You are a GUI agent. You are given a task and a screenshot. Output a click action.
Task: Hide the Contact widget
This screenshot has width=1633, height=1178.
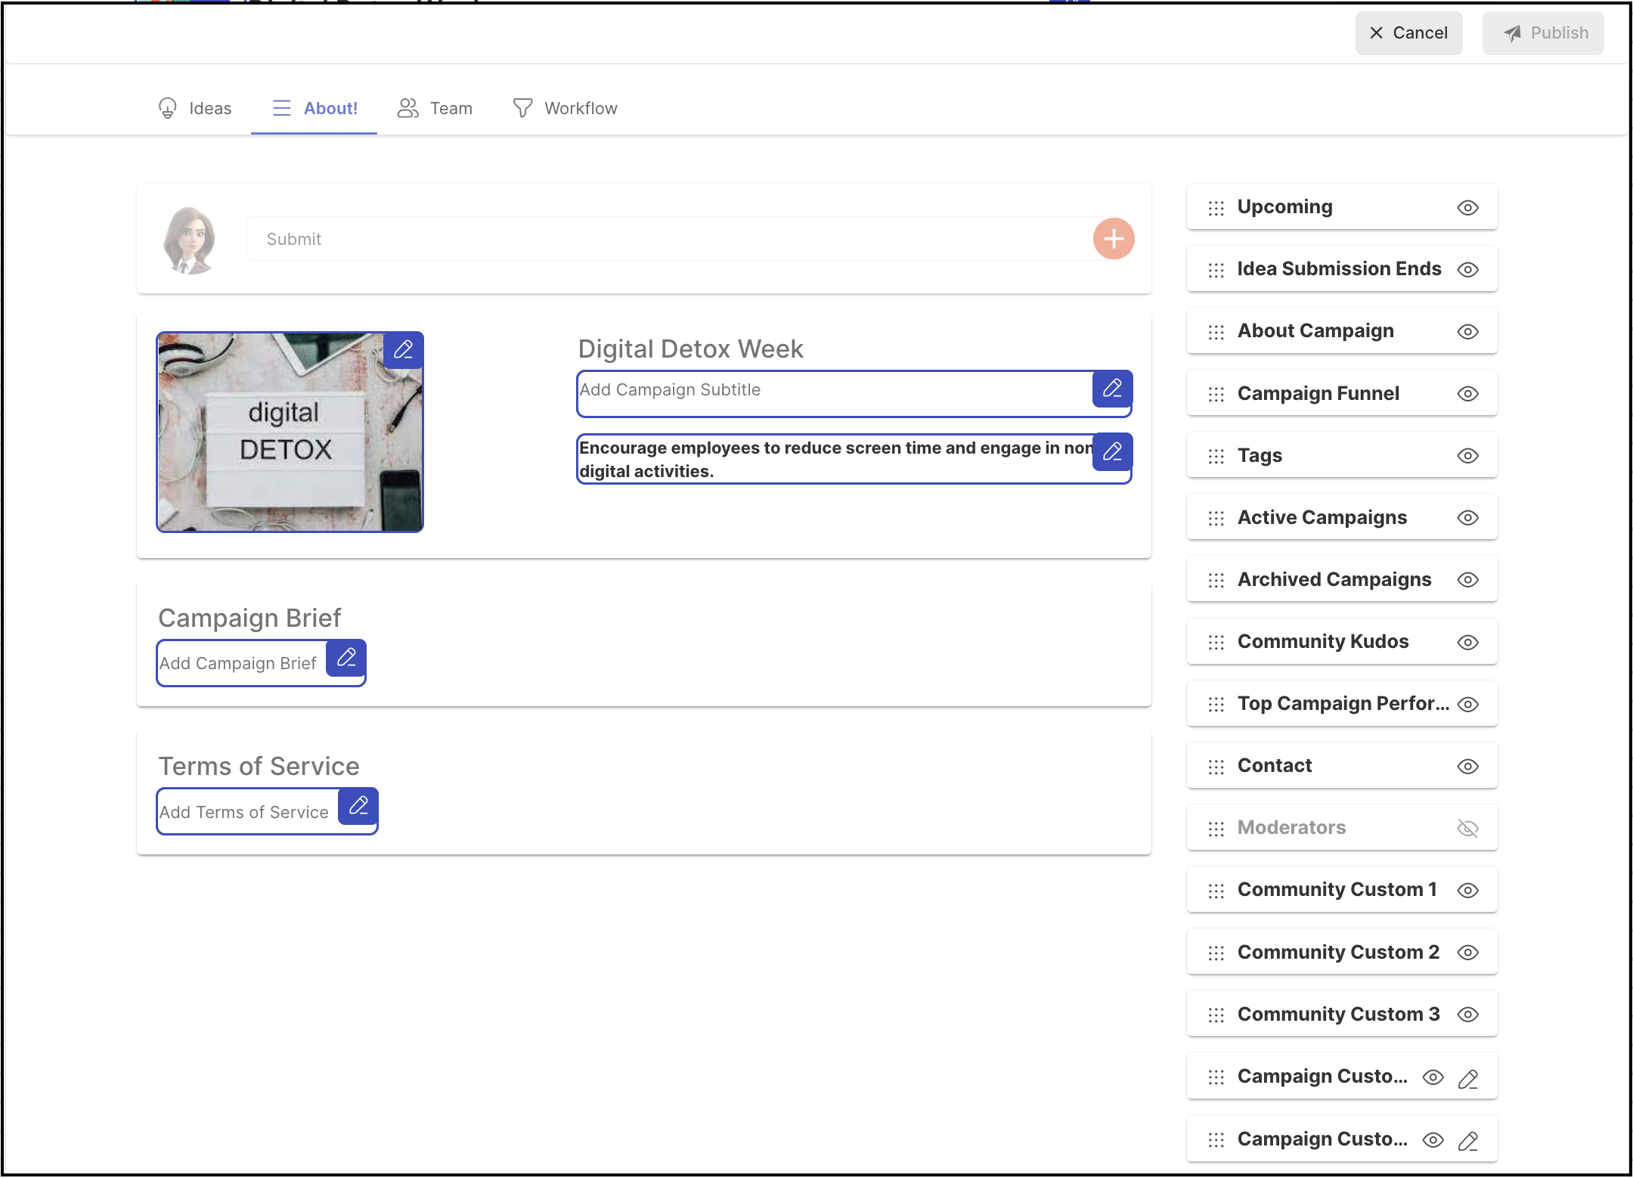click(x=1467, y=767)
